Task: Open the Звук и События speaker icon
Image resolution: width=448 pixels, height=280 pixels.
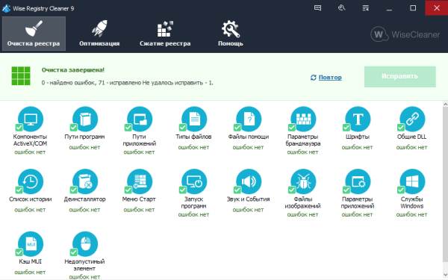Action: pos(249,181)
